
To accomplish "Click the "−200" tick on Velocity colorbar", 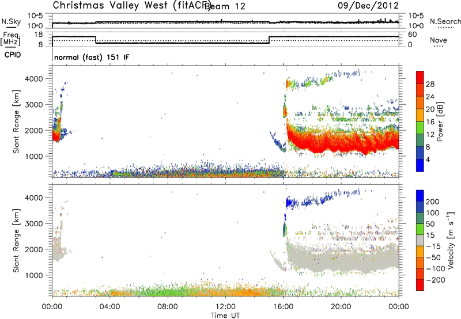I will pyautogui.click(x=435, y=280).
